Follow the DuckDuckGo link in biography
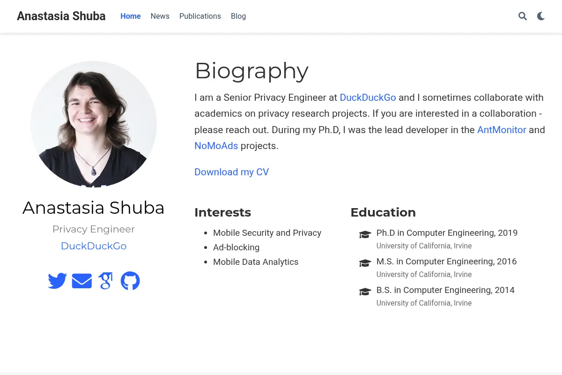 click(368, 97)
